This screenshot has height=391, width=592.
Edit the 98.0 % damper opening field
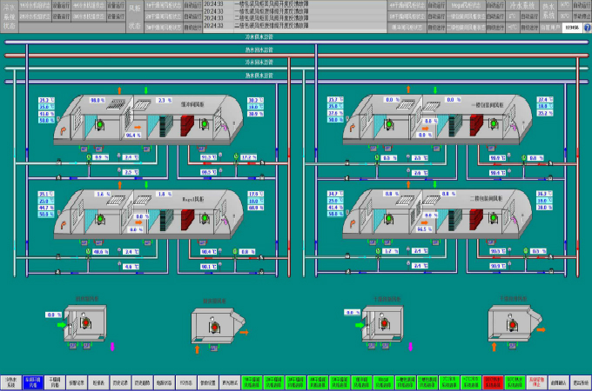point(98,101)
